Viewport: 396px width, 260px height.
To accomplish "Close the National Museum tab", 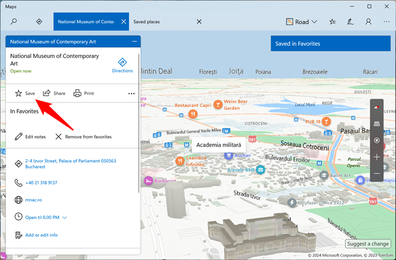I will pos(123,22).
